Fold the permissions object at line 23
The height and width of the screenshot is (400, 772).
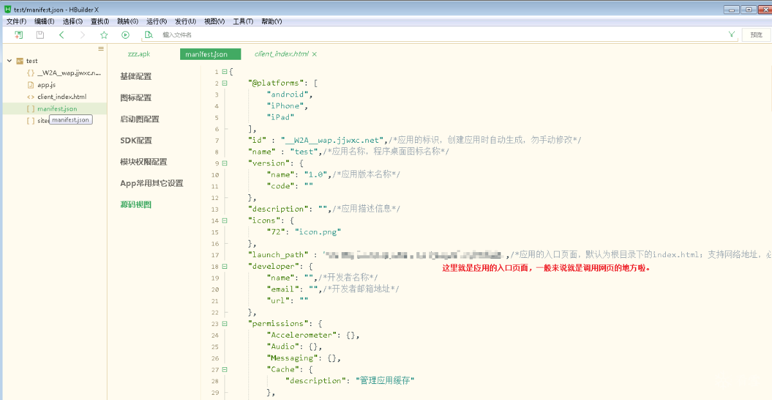pyautogui.click(x=225, y=323)
